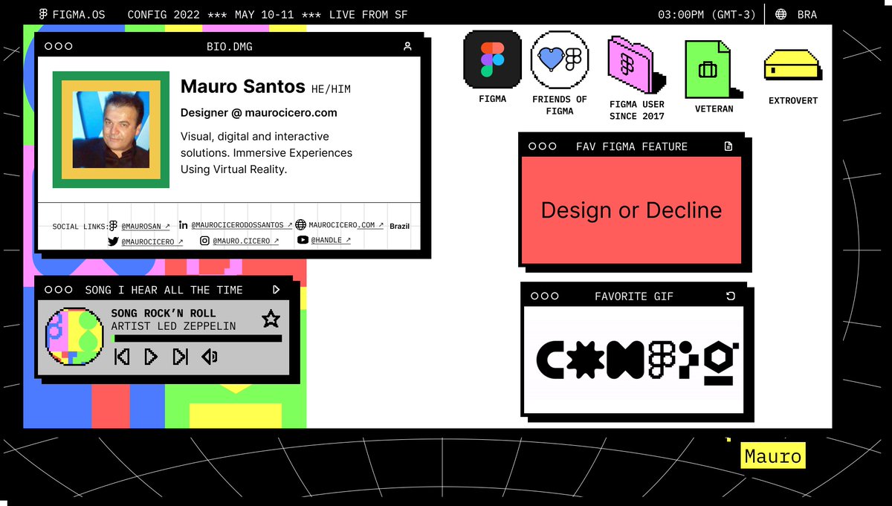This screenshot has height=506, width=892.
Task: Click the red Design or Decline card
Action: (x=631, y=210)
